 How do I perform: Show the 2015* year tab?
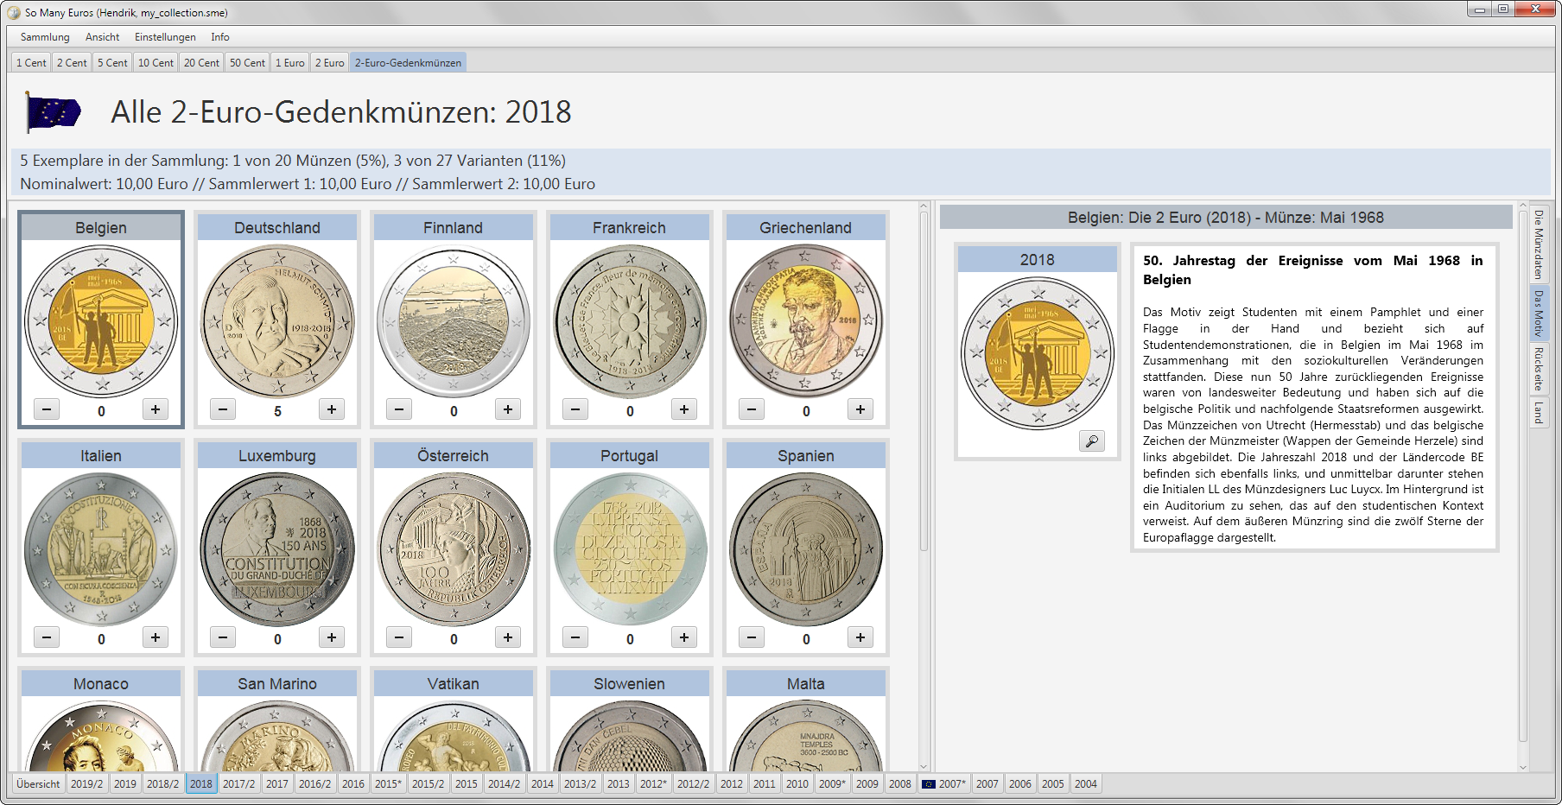coord(388,784)
